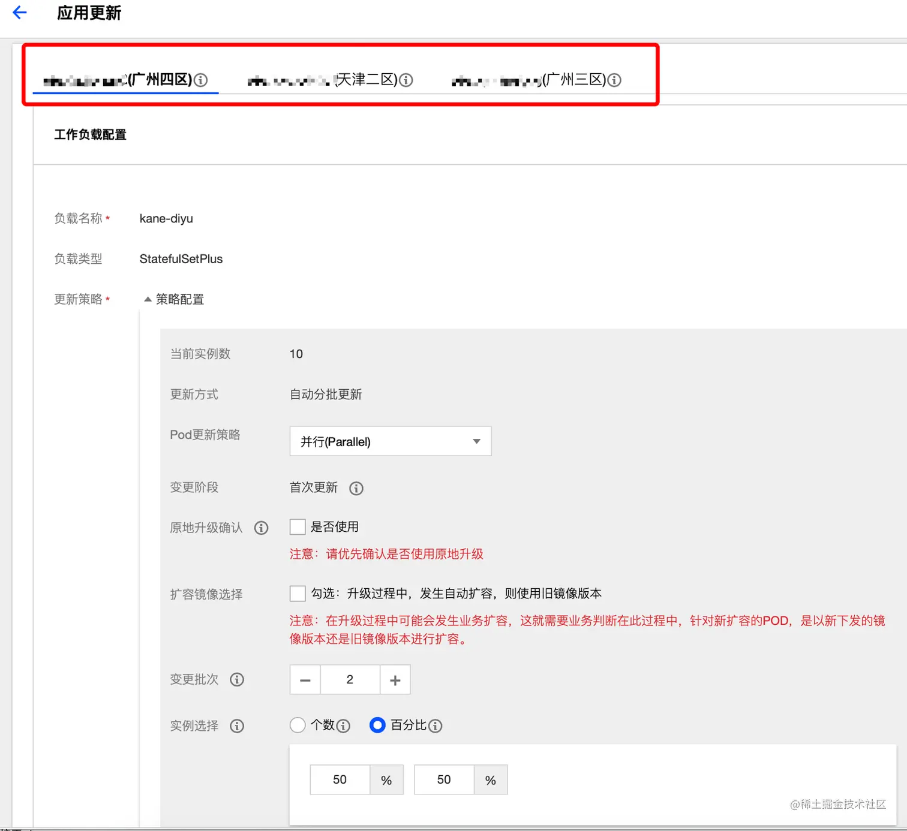
Task: Click the back arrow to exit 应用更新
Action: tap(20, 12)
